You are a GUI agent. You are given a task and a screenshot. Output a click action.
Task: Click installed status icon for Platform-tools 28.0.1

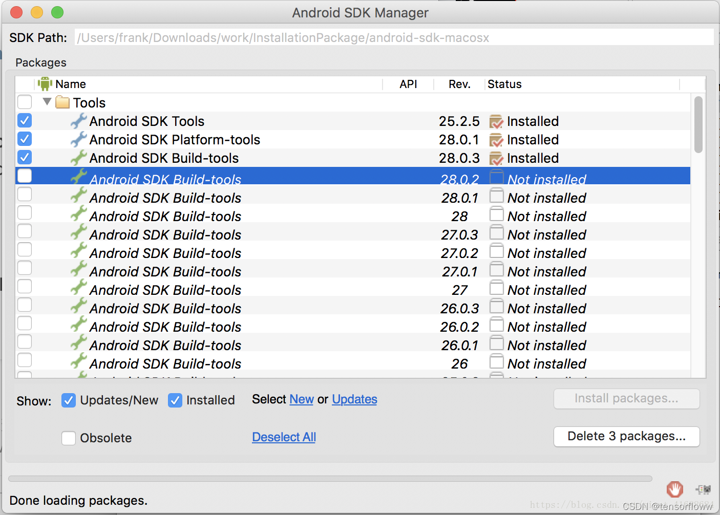click(496, 140)
